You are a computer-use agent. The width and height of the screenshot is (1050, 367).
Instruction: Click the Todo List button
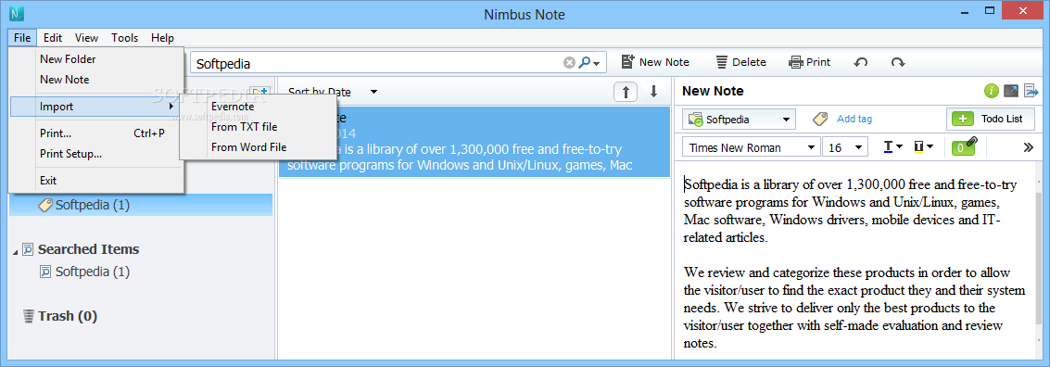point(990,120)
